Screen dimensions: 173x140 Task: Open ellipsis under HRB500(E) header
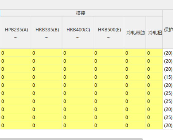pos(109,37)
